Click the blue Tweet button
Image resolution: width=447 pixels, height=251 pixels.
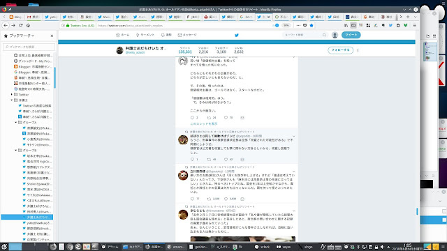(x=351, y=35)
